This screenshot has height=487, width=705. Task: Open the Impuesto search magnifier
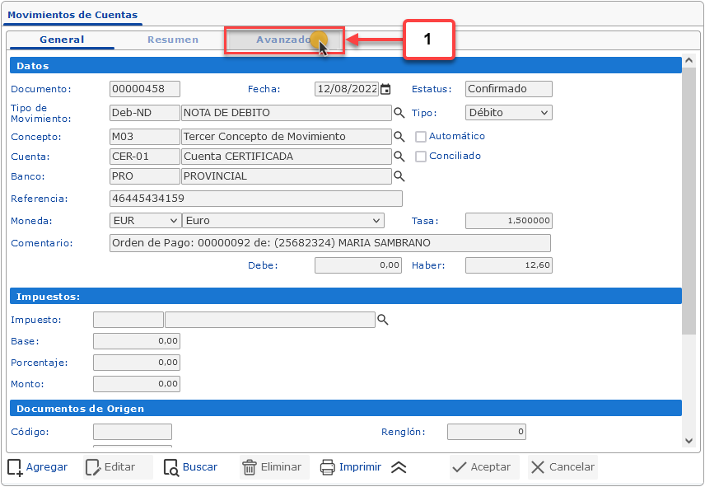pyautogui.click(x=382, y=320)
